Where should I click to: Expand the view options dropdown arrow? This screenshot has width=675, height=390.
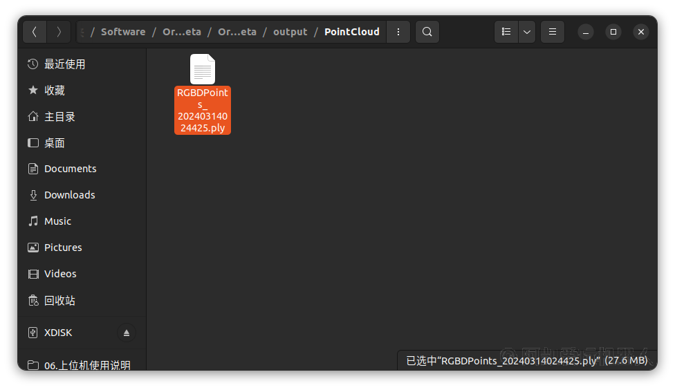[x=527, y=32]
